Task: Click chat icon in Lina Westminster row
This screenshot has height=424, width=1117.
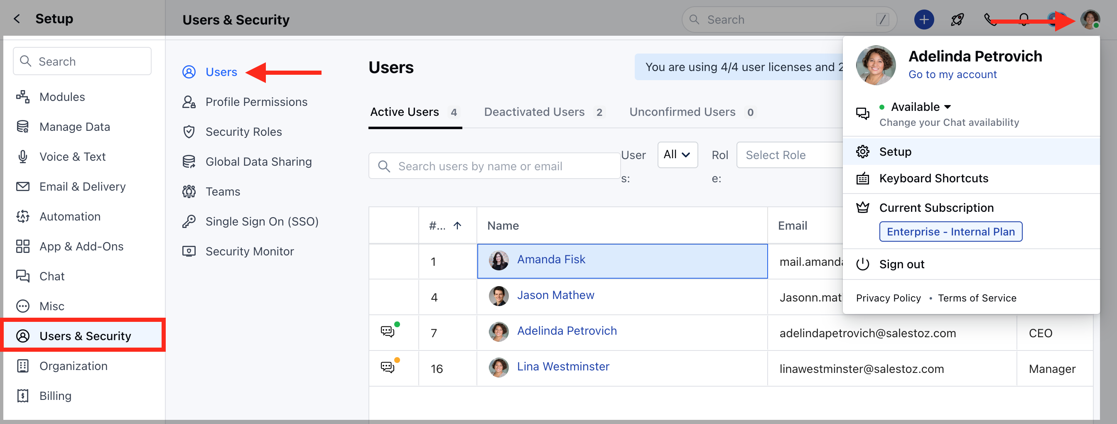Action: point(388,367)
